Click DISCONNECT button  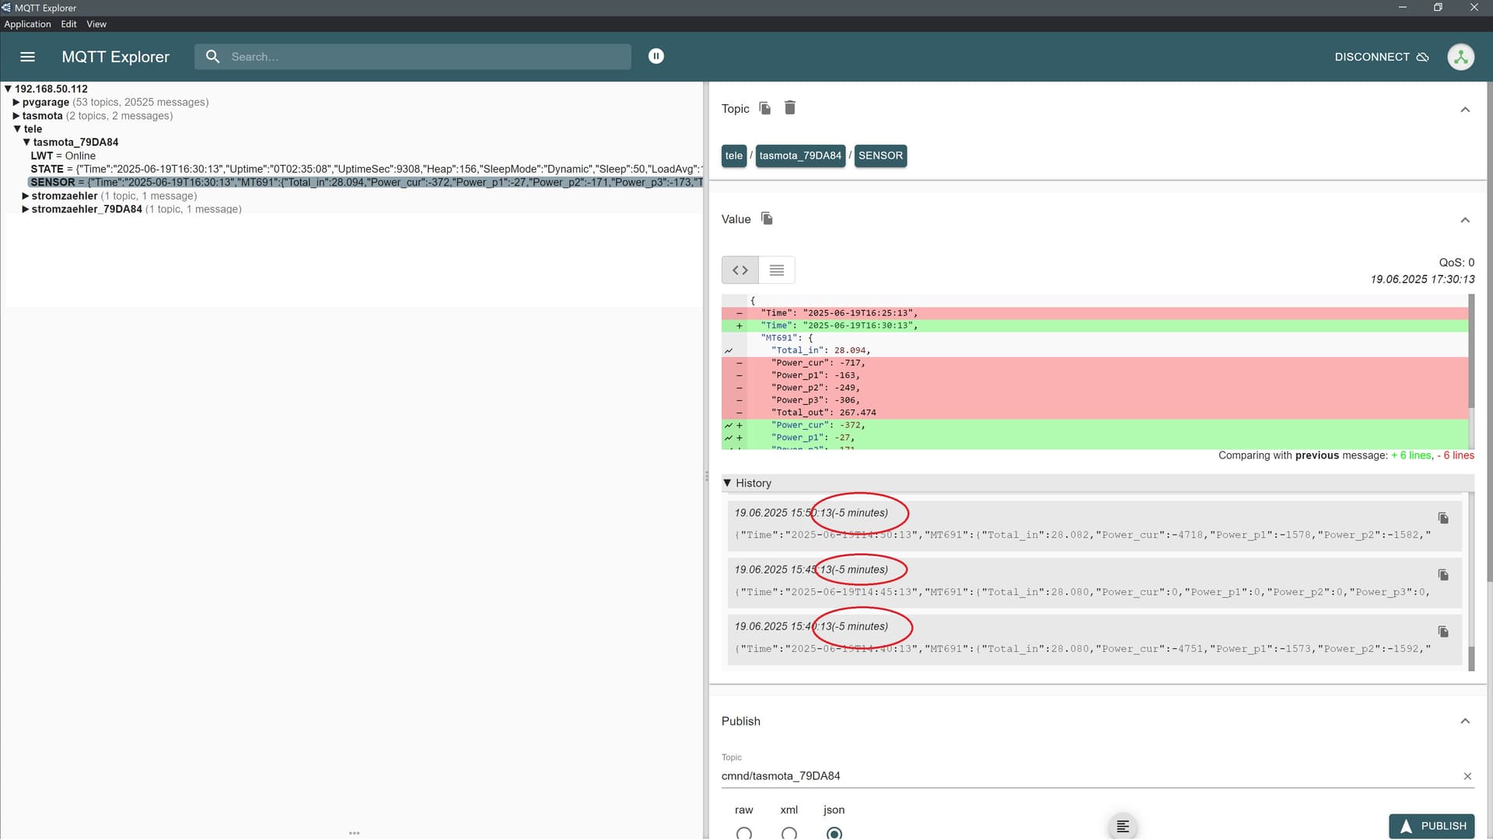pos(1382,57)
